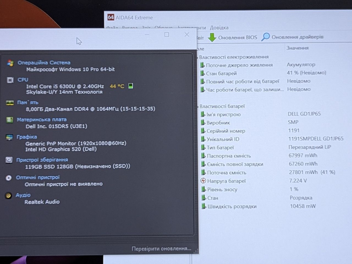The height and width of the screenshot is (264, 352).
Task: Click the motherboard icon beside Материнська плата
Action: tap(10, 120)
